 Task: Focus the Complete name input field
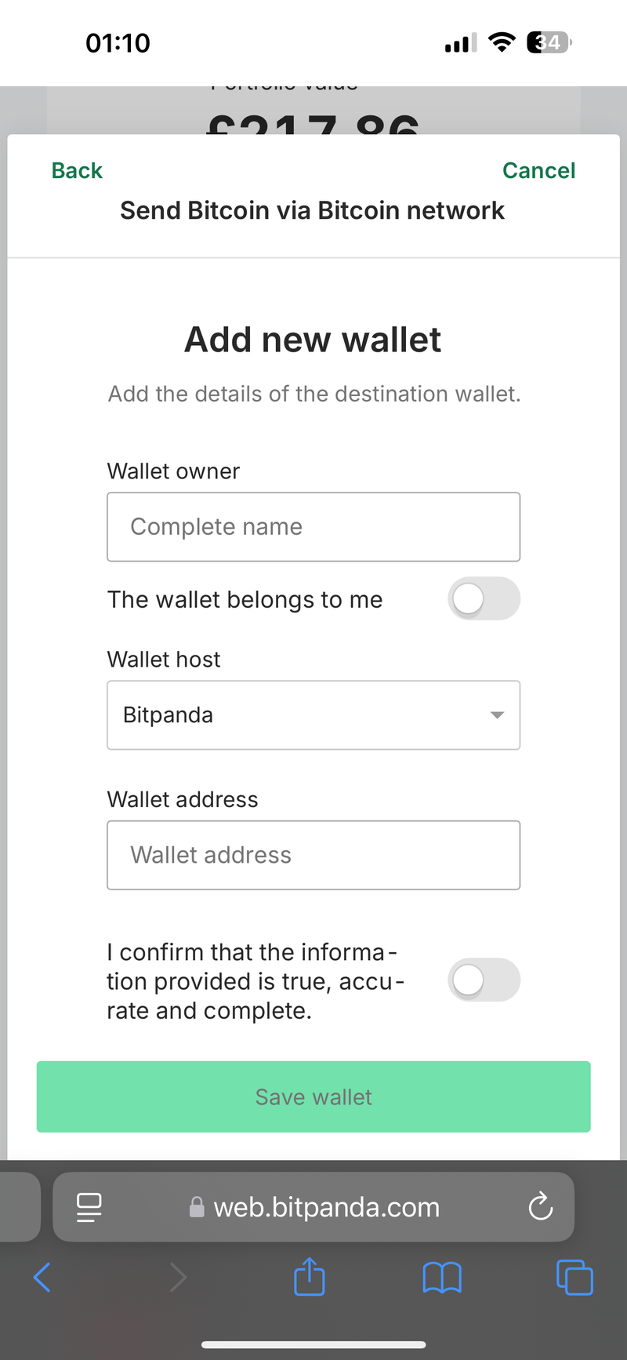click(x=313, y=527)
